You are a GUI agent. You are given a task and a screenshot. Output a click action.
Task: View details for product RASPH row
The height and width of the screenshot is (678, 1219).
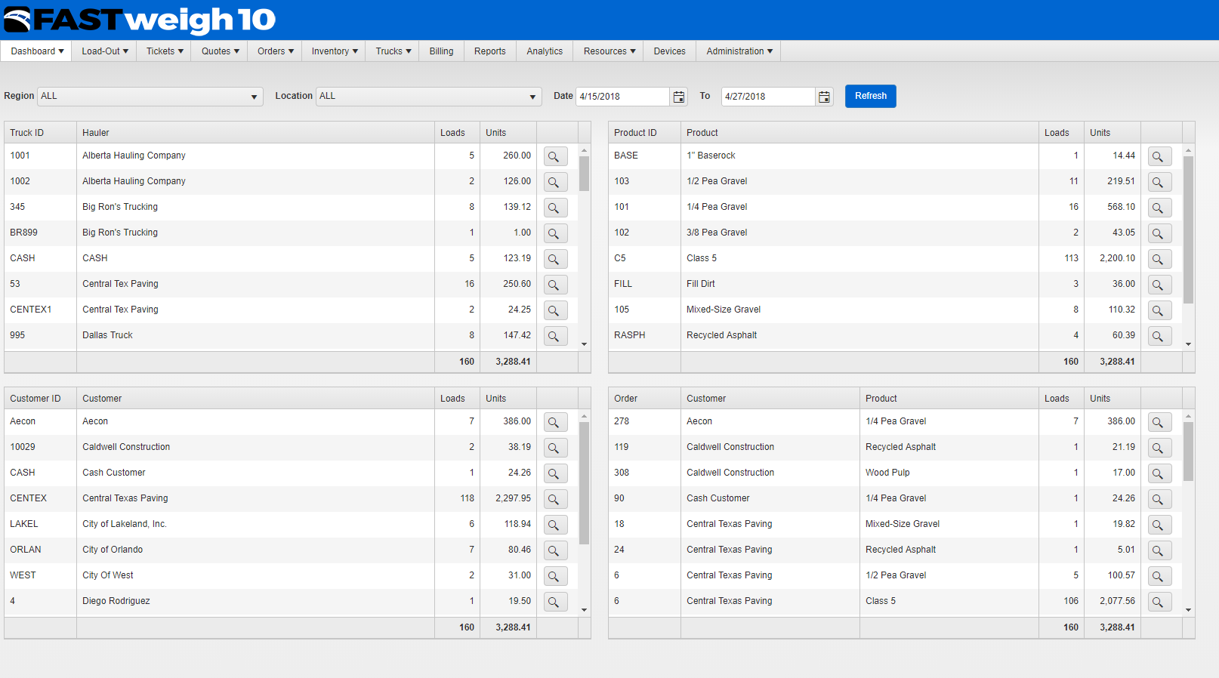coord(1159,336)
